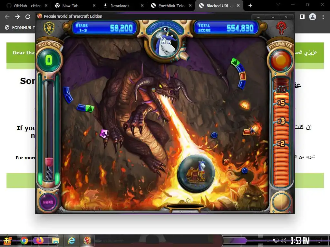
Task: Go forward in Chrome
Action: point(17,17)
